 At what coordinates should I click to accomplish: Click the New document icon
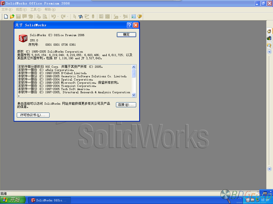6,16
